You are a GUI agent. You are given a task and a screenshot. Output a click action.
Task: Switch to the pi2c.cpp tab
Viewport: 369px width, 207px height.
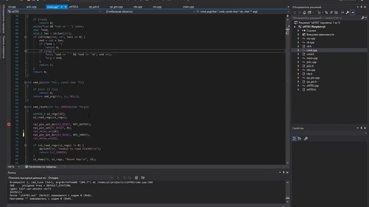pos(31,7)
